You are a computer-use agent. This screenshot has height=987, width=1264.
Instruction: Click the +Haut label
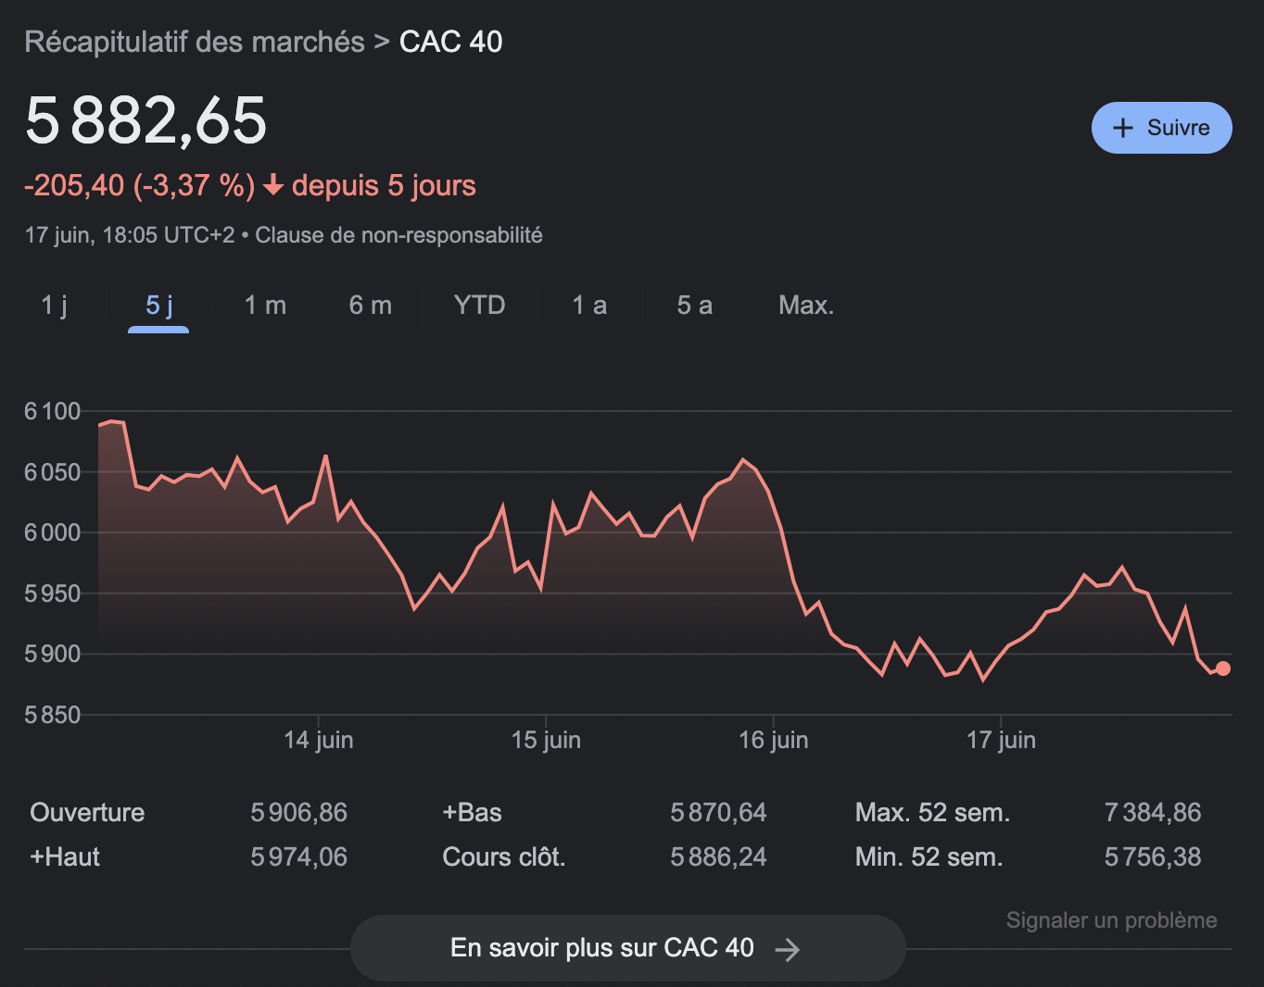pyautogui.click(x=65, y=857)
